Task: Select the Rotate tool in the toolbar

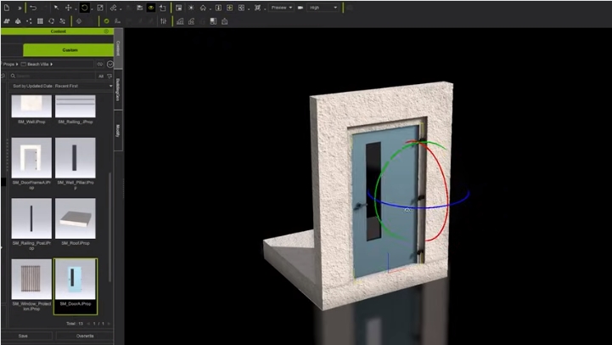Action: pos(85,8)
